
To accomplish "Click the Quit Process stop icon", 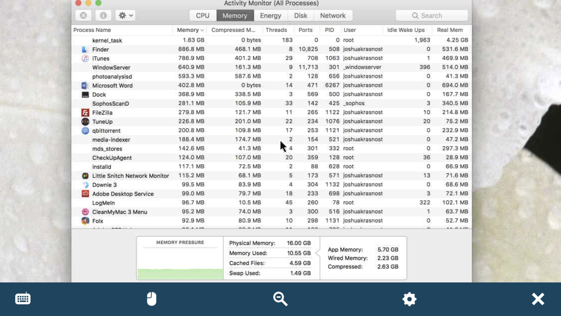I will point(83,16).
